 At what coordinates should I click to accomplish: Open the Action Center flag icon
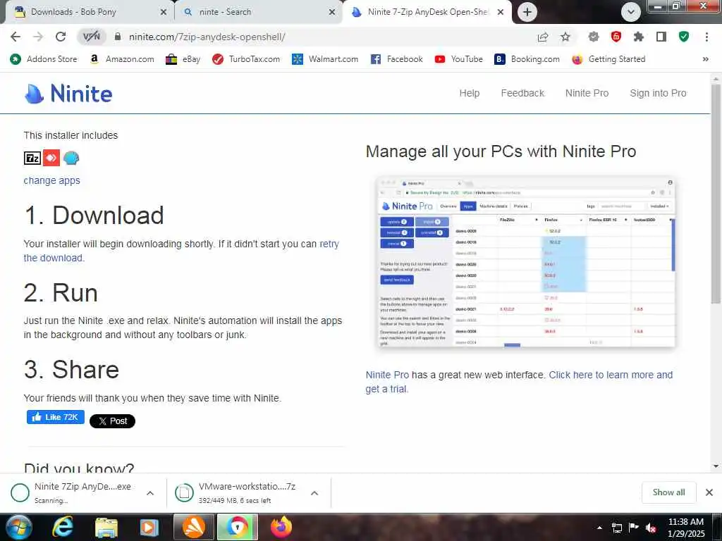[x=634, y=528]
